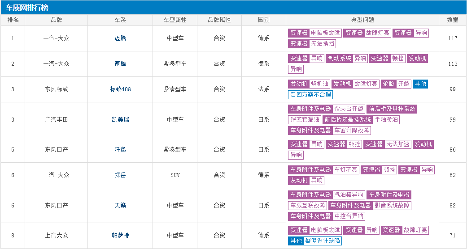Image resolution: width=467 pixels, height=249 pixels.
Task: Open the 迈腾 car series link
Action: coord(120,38)
